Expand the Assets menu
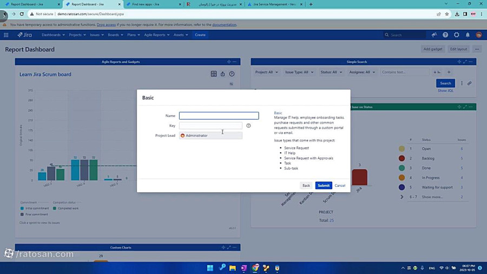 [180, 35]
